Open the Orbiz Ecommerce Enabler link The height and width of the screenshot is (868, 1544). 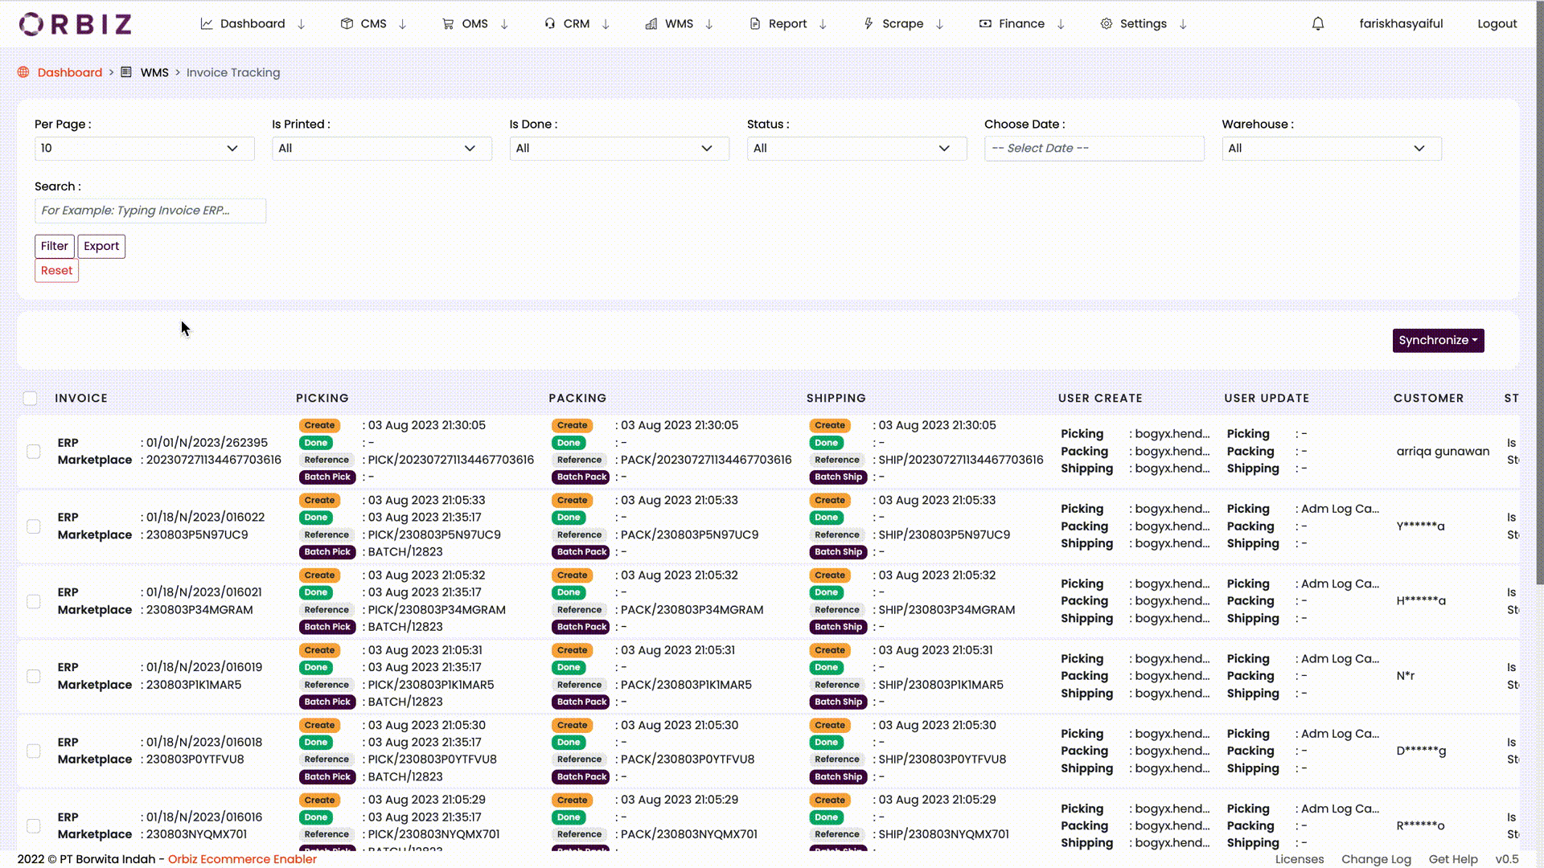(242, 859)
